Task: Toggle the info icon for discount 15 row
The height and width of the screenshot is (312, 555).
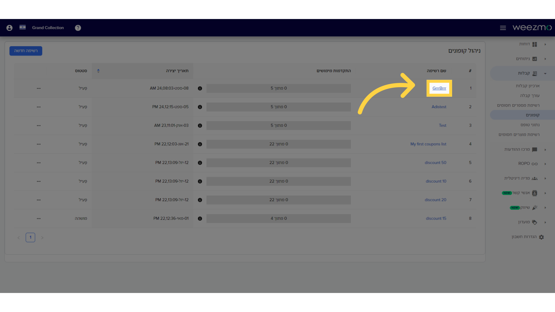Action: pyautogui.click(x=200, y=218)
